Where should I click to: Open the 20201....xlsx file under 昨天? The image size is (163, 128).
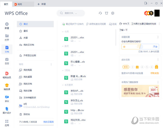coord(77,53)
